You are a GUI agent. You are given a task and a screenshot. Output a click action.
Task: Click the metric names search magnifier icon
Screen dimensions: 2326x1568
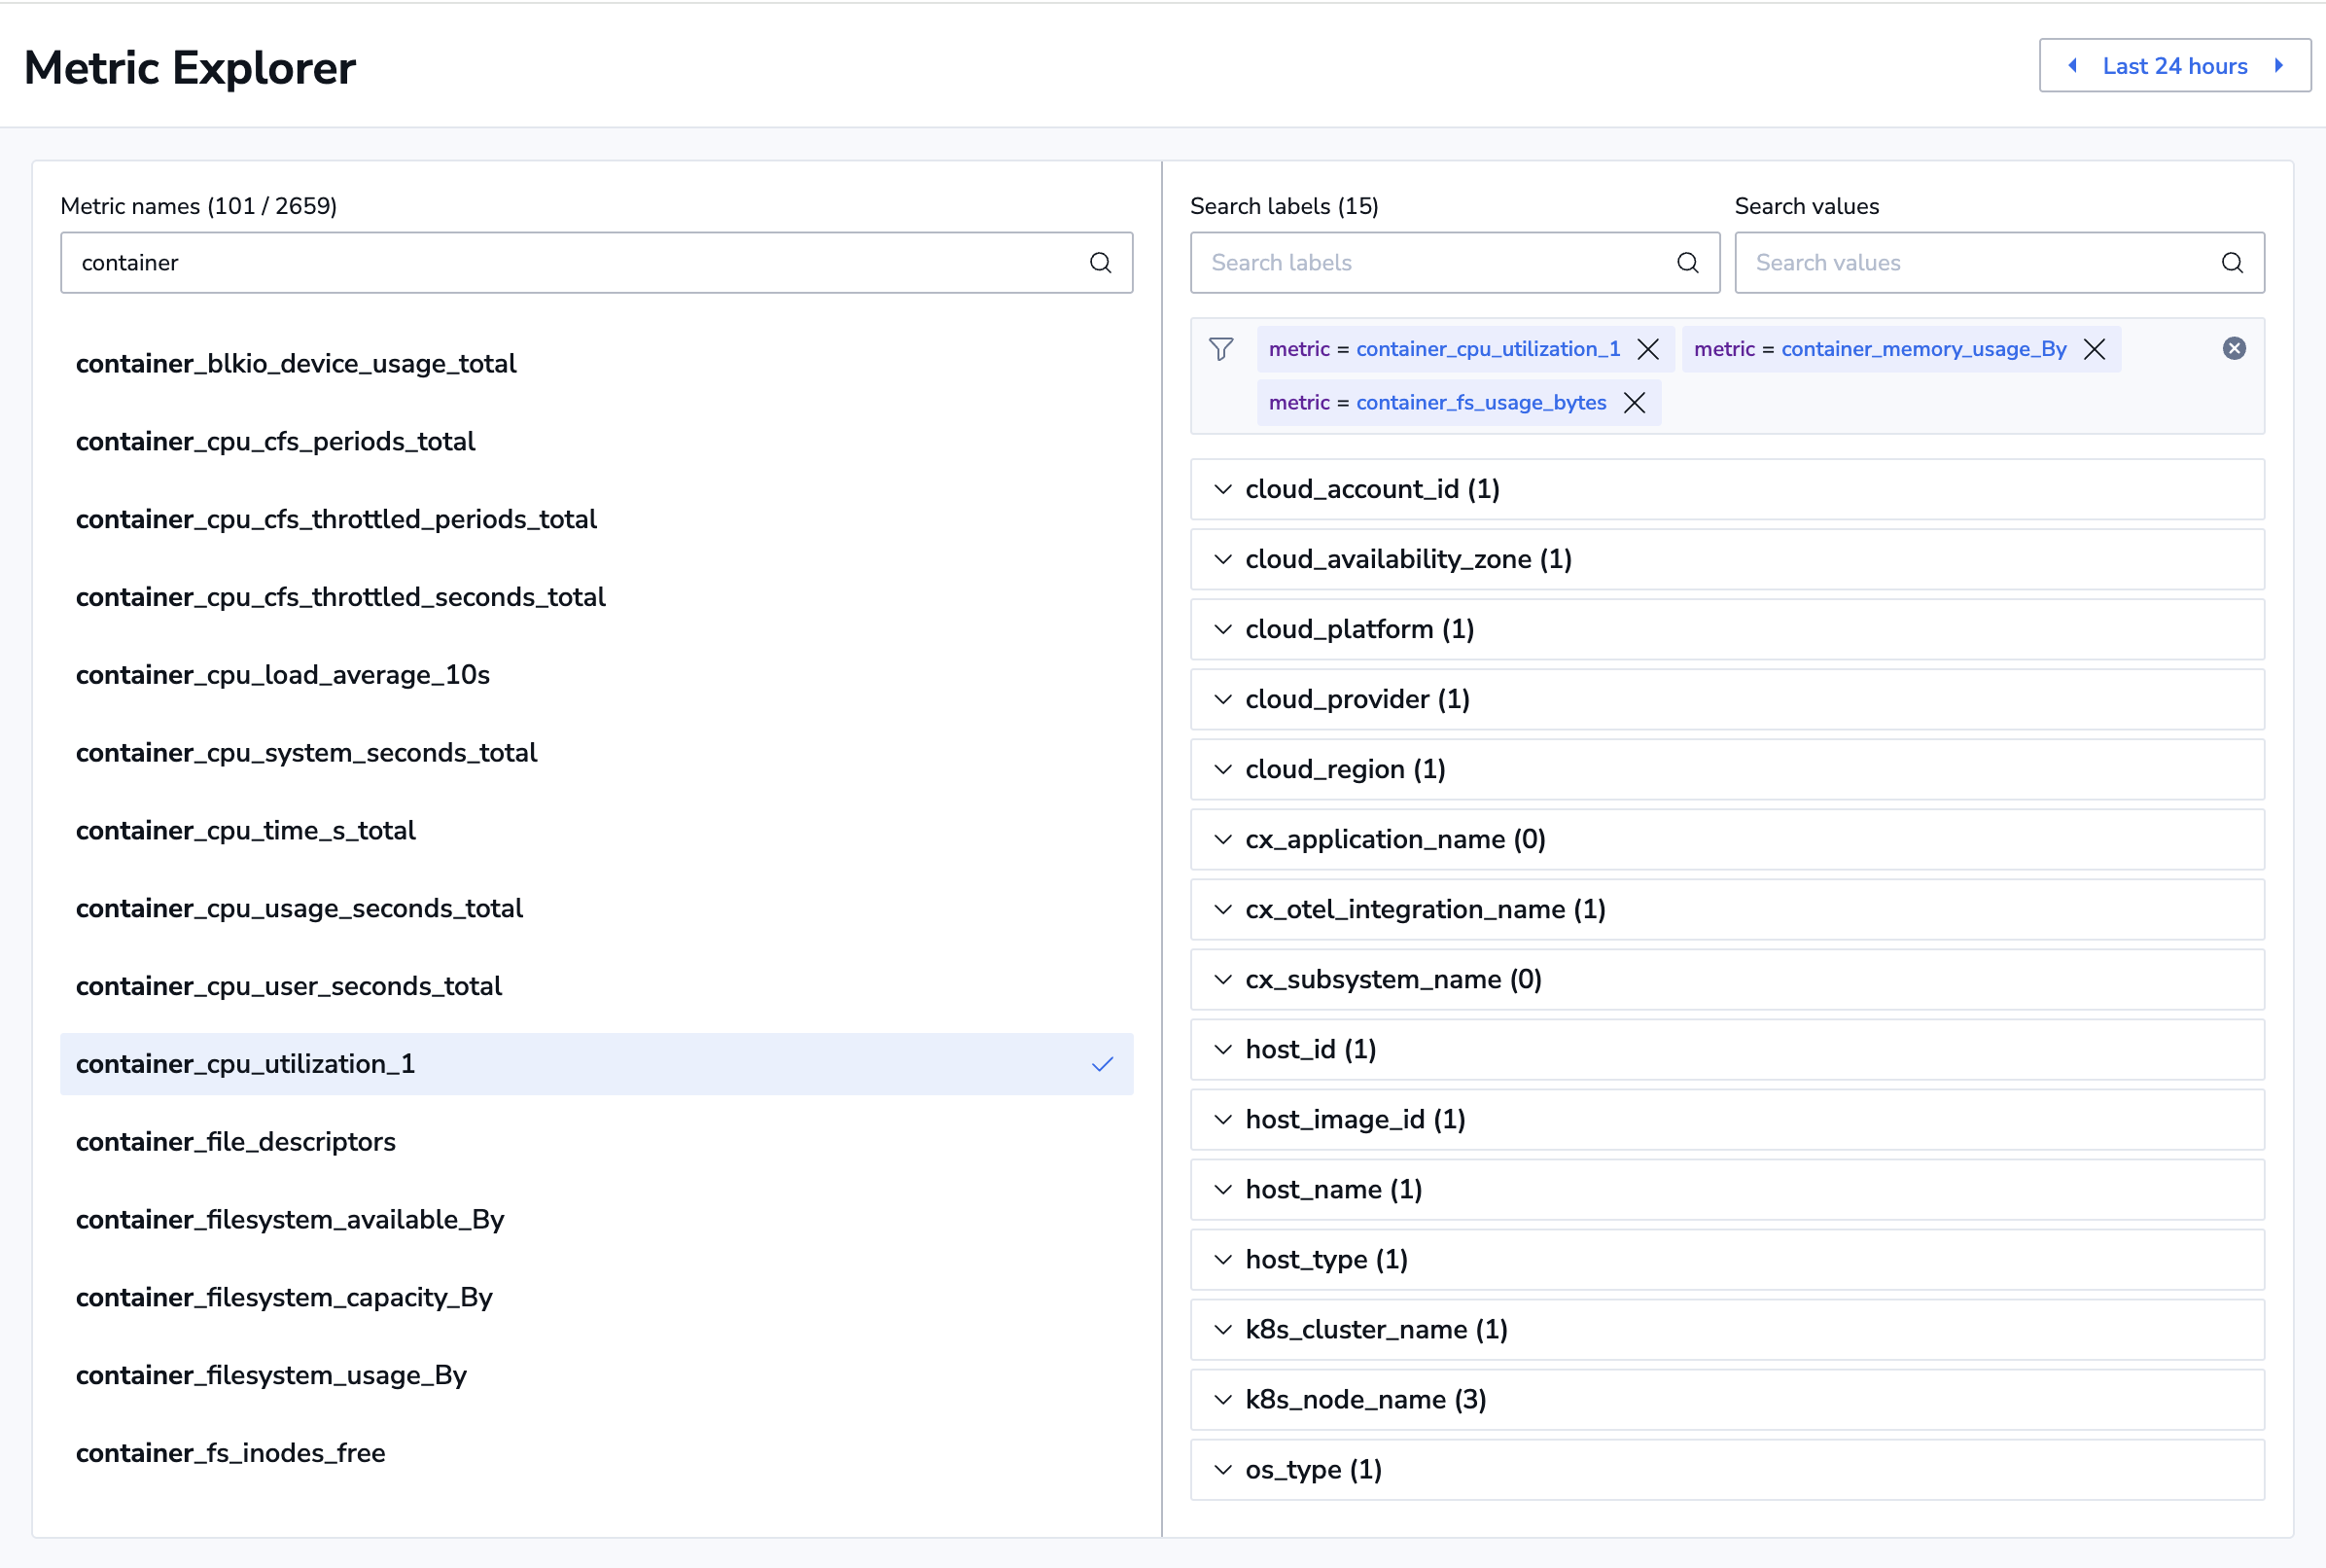tap(1100, 263)
